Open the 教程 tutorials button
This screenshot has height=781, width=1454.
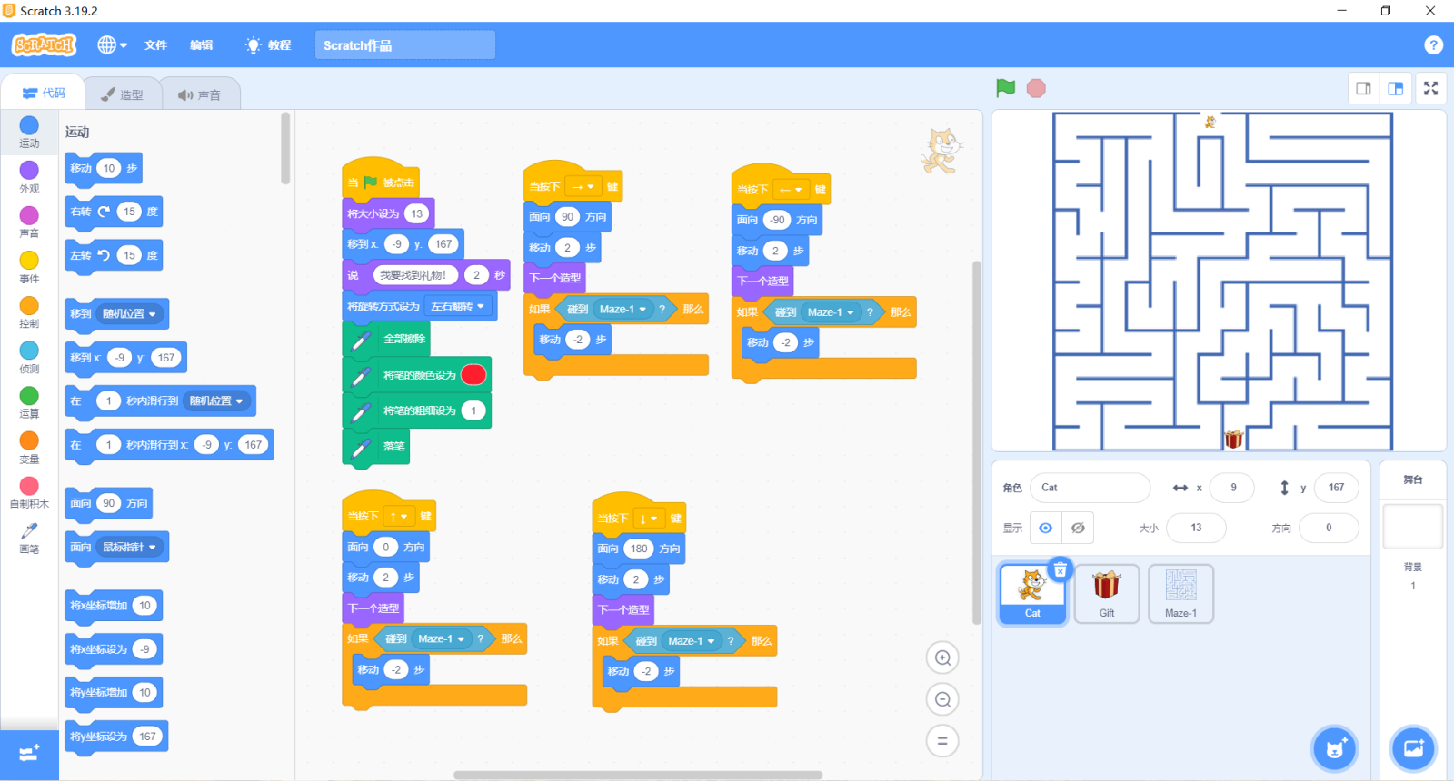[x=269, y=44]
